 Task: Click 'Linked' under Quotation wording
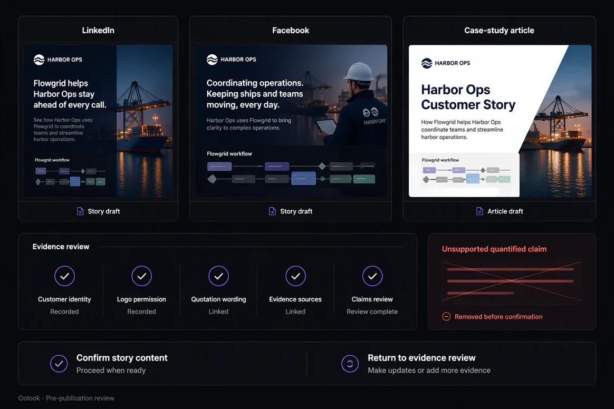pyautogui.click(x=218, y=311)
